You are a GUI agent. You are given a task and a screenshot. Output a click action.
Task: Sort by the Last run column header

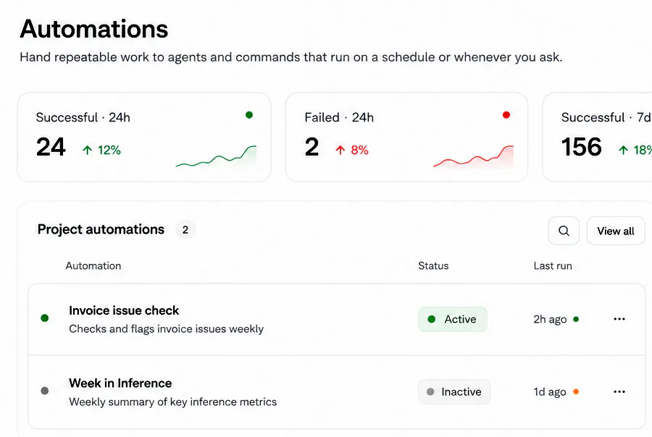[553, 266]
